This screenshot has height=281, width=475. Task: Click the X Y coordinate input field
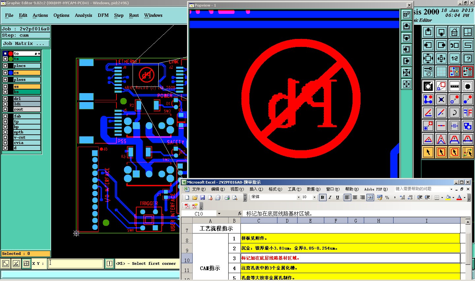(76, 263)
